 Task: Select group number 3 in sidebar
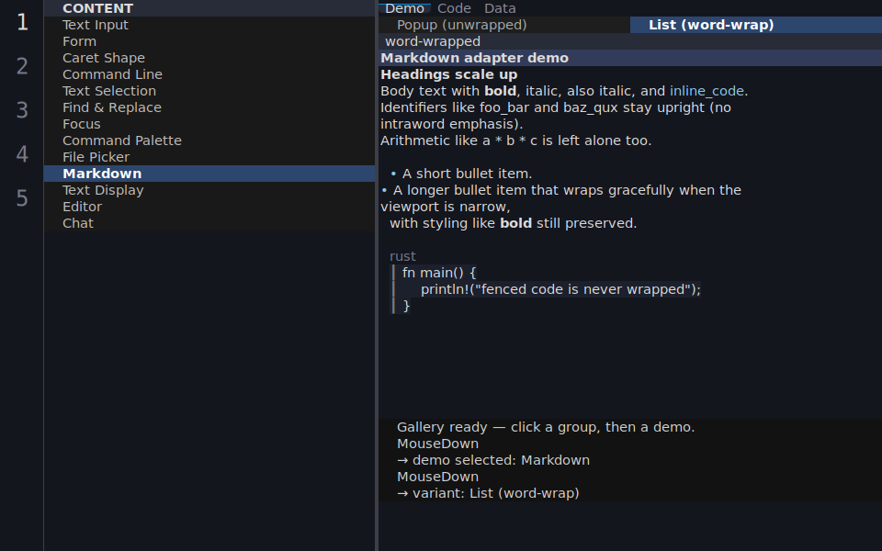tap(22, 110)
